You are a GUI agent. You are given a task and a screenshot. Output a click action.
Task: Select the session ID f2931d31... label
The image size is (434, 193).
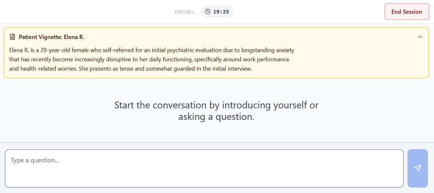(x=186, y=12)
